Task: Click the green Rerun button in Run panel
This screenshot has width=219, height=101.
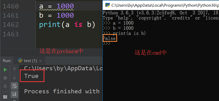Action: [5, 70]
